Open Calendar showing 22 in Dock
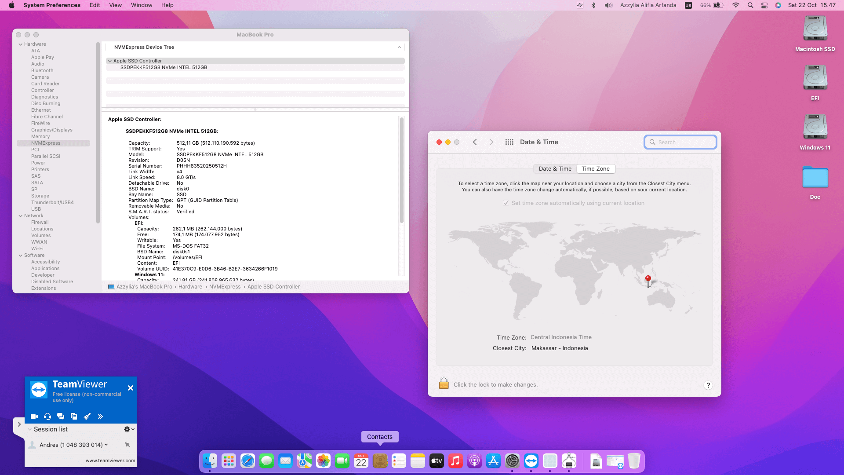 click(x=361, y=461)
